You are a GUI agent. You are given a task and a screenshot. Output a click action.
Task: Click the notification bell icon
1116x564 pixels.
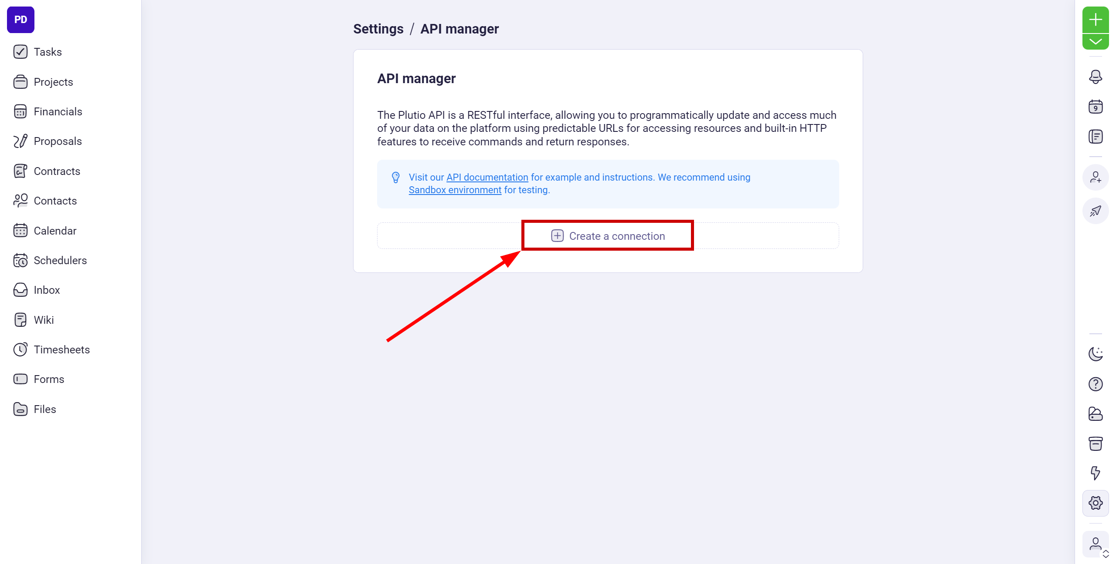tap(1096, 76)
